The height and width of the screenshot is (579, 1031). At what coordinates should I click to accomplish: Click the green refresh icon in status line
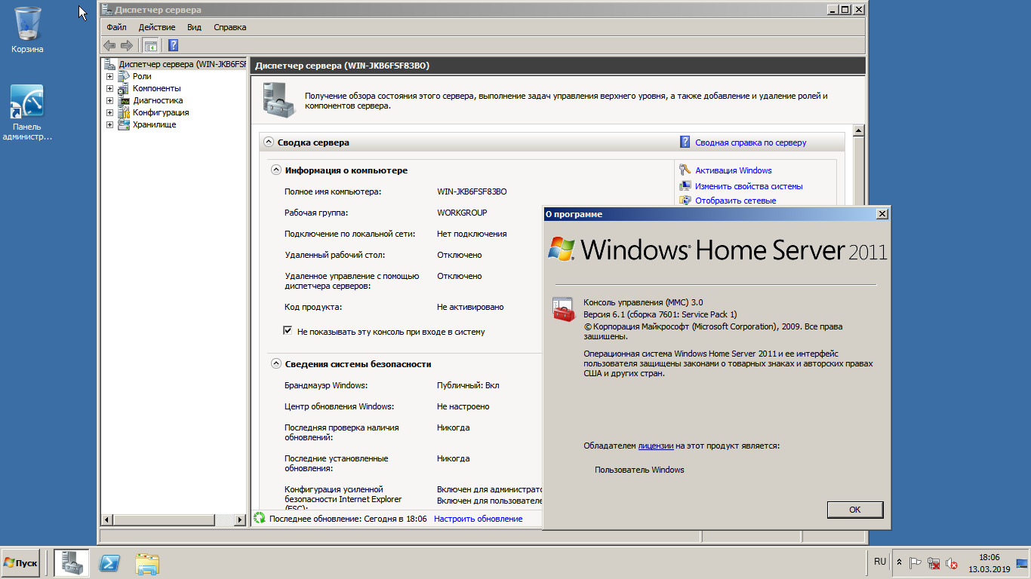click(260, 518)
